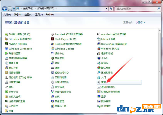The width and height of the screenshot is (163, 115).
Task: Open the 电源选项 icon
Action: (x=52, y=58)
